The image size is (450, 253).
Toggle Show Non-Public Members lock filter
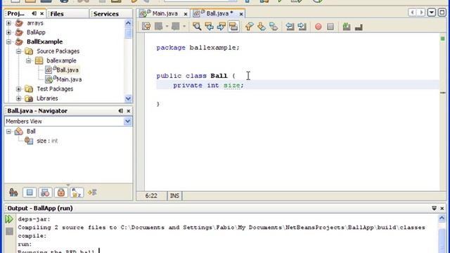(61, 192)
